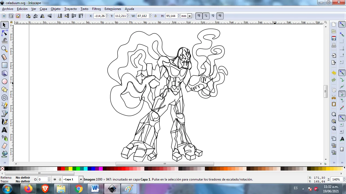Screen dimensions: 346x194
Task: Click the Print document icon
Action: [x=334, y=45]
